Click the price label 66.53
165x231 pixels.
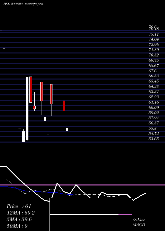[x=154, y=76]
